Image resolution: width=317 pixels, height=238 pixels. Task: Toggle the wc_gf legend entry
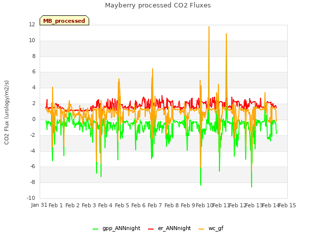click(211, 229)
